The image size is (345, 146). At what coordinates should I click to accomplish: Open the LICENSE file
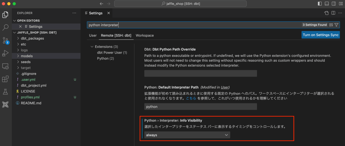click(46, 91)
